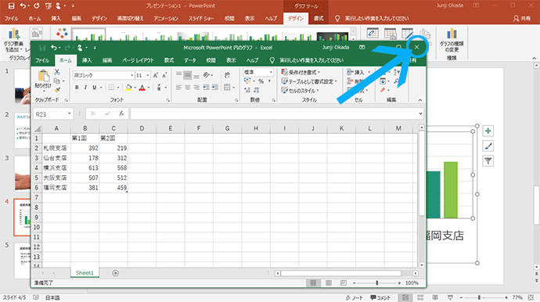
Task: Open the font color dropdown arrow
Action: point(149,88)
